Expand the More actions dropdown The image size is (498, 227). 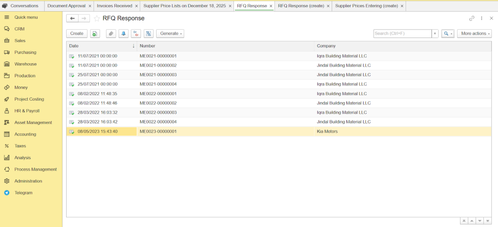click(474, 34)
